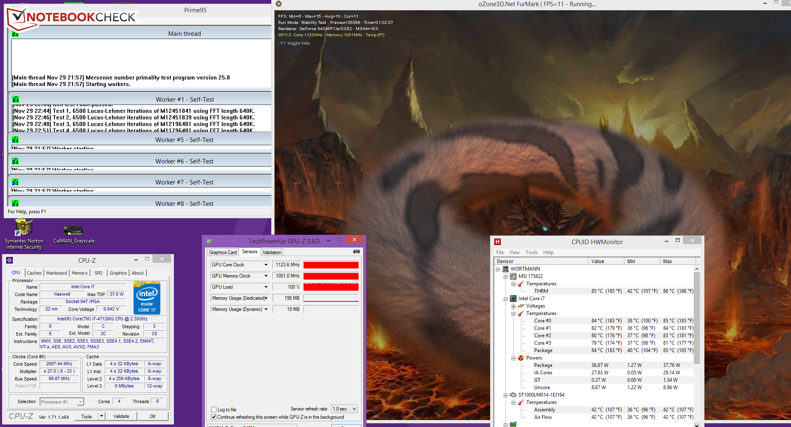Switch to the Validation tab in GPU-Z

[272, 252]
